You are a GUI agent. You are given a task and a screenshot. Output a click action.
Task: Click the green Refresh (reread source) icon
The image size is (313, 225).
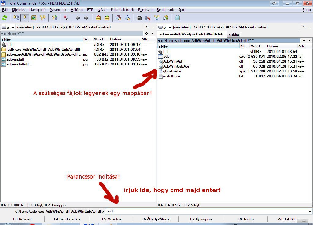[x=5, y=18]
